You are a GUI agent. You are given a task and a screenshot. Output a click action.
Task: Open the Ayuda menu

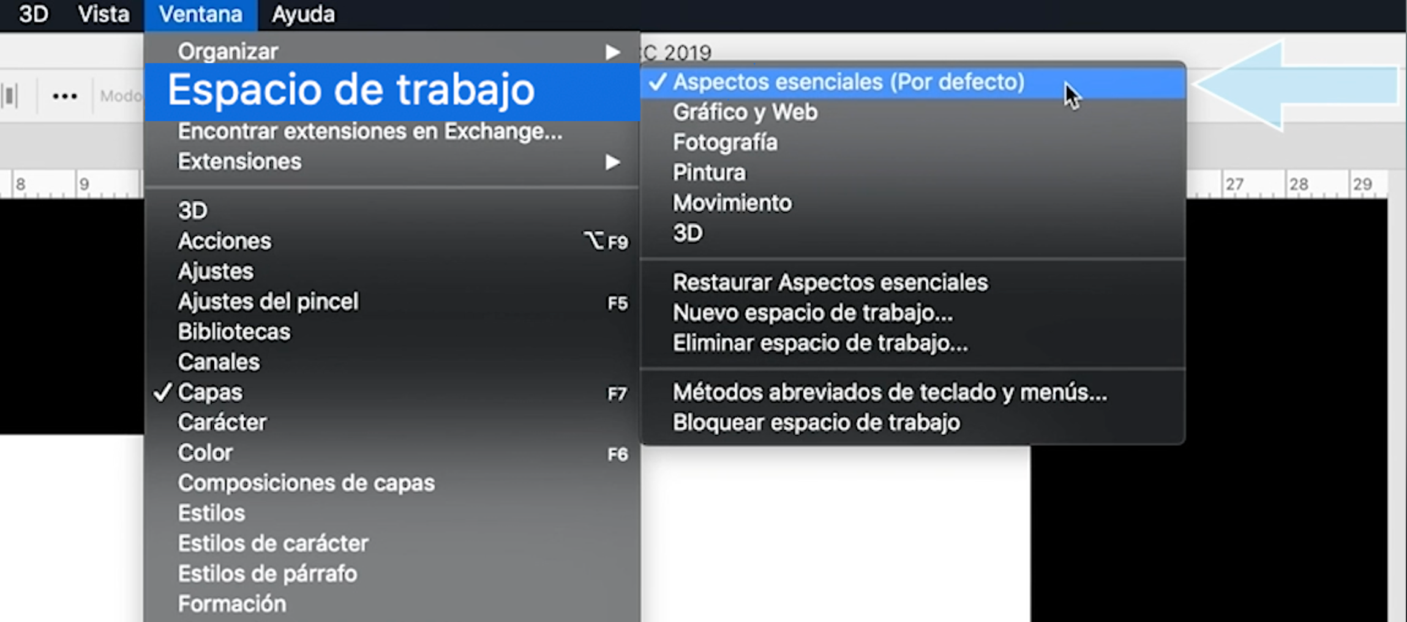tap(303, 14)
